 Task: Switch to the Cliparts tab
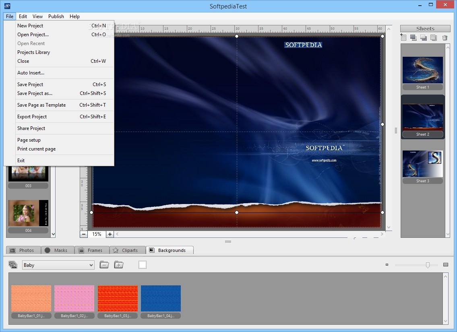[128, 250]
